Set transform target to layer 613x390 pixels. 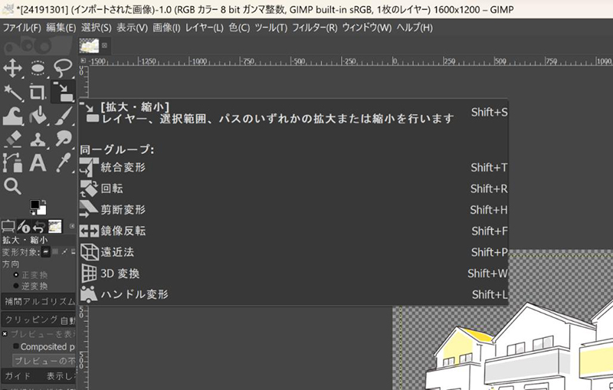pos(46,252)
